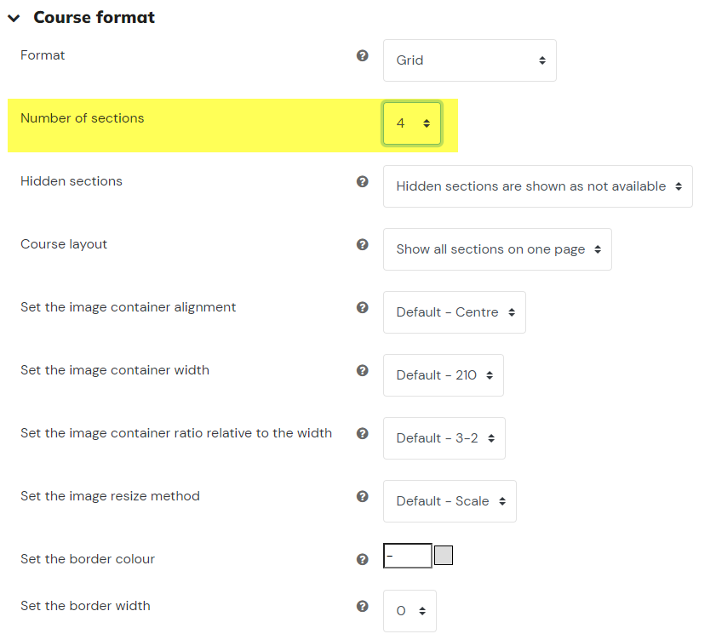Focus the border colour text field

(408, 556)
